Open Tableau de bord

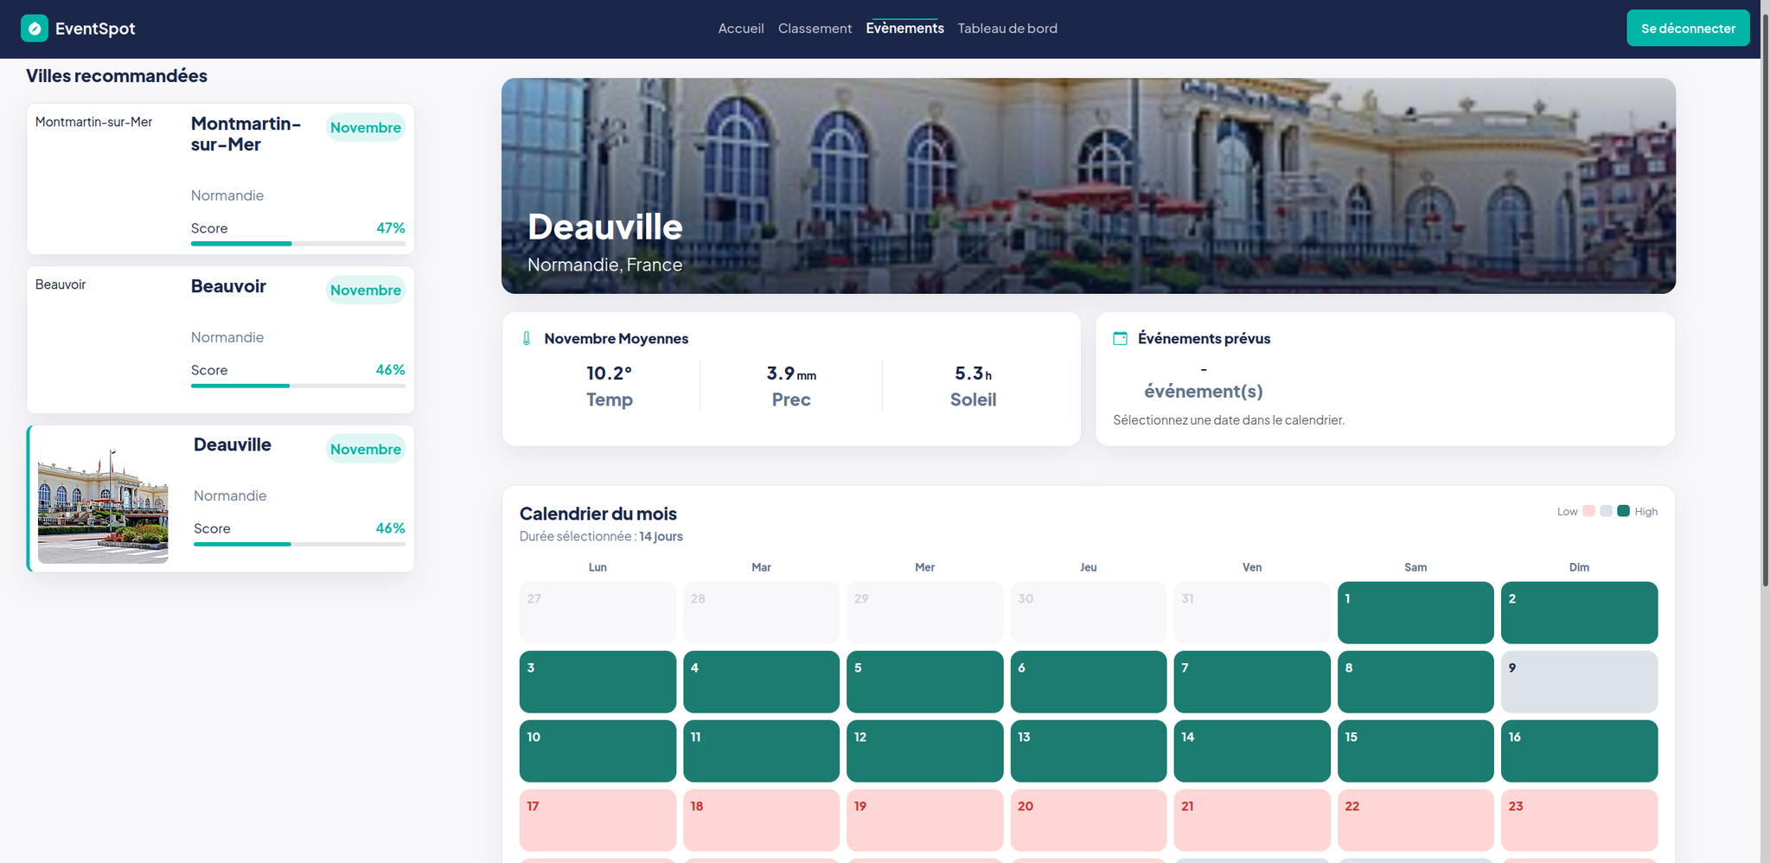pos(1007,29)
